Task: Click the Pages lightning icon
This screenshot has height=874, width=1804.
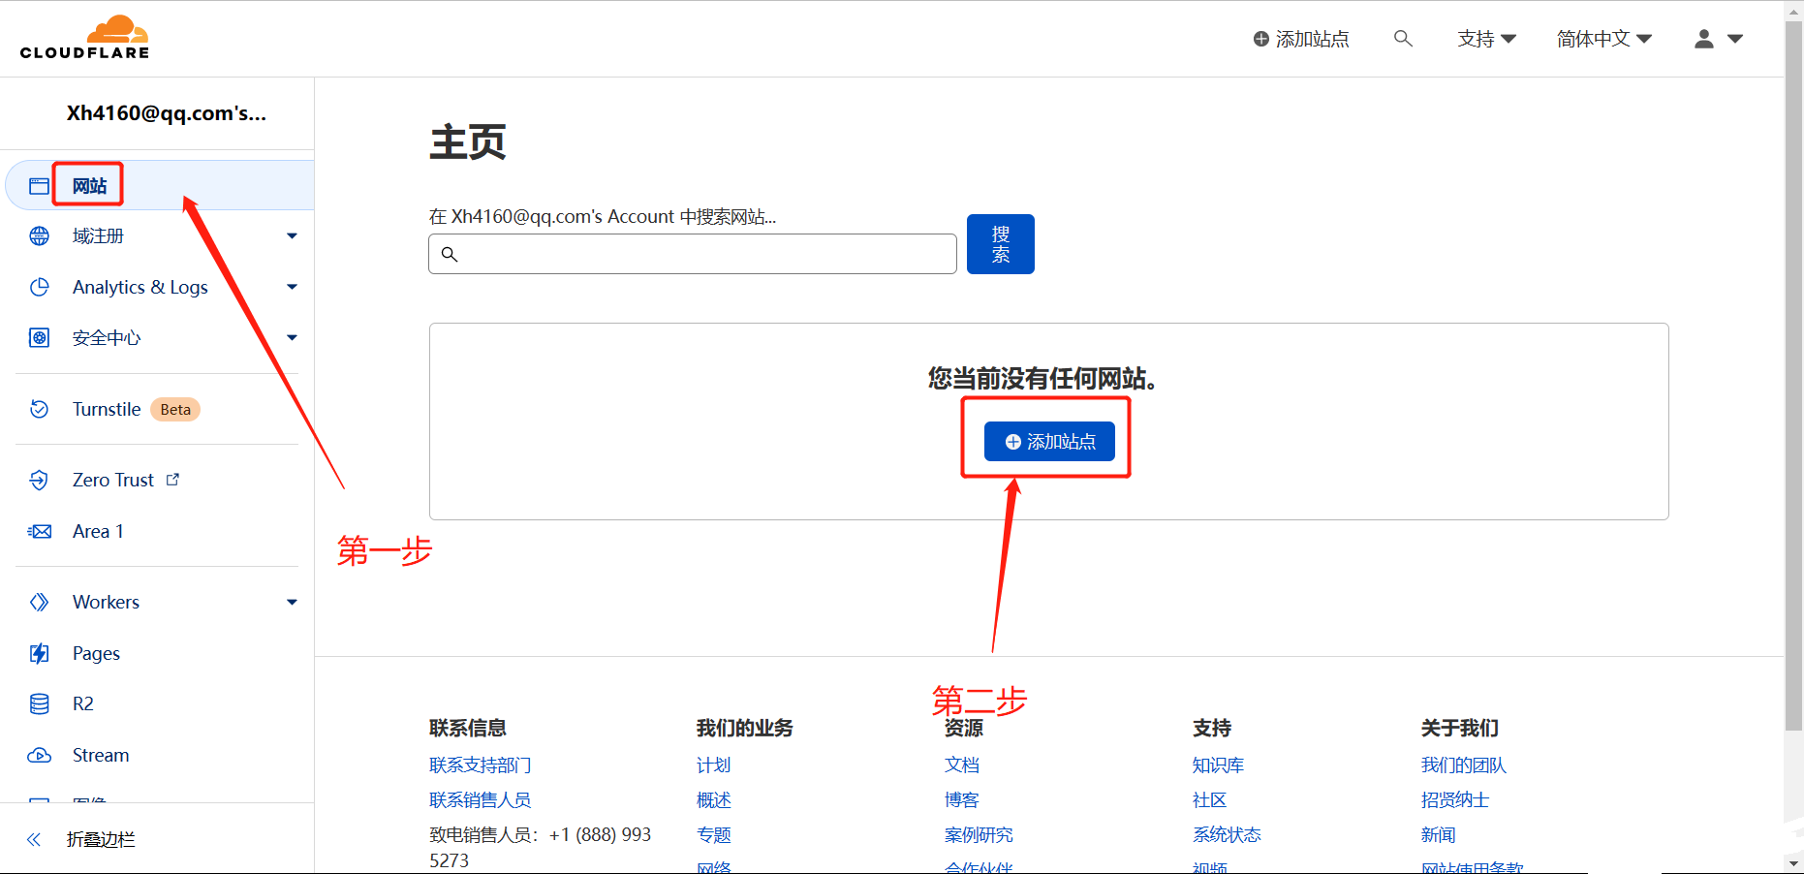Action: click(39, 653)
